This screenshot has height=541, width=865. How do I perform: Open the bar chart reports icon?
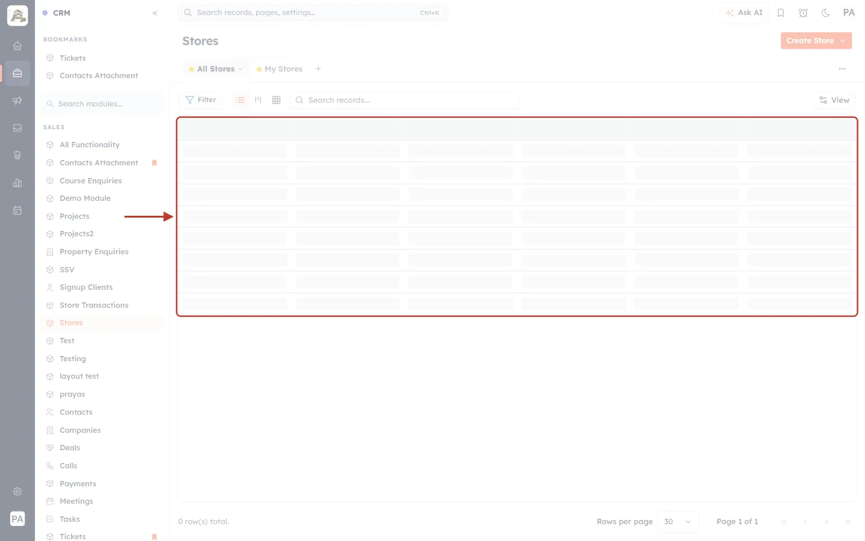pyautogui.click(x=17, y=183)
